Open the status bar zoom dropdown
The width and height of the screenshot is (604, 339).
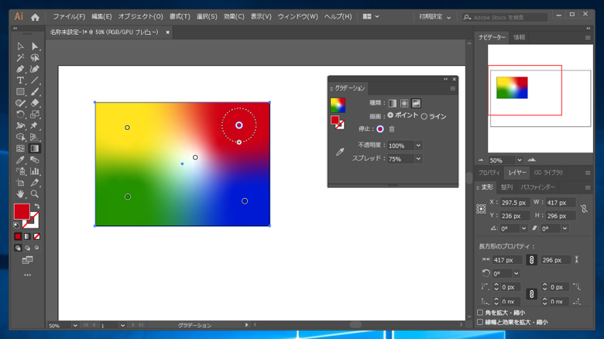(75, 326)
